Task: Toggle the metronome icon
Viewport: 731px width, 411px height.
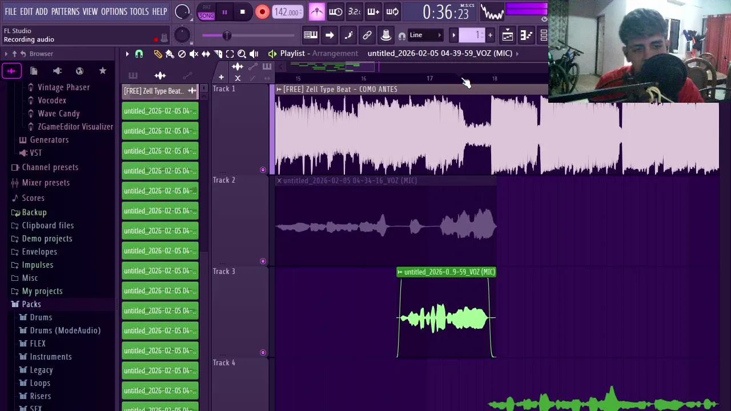Action: point(317,12)
